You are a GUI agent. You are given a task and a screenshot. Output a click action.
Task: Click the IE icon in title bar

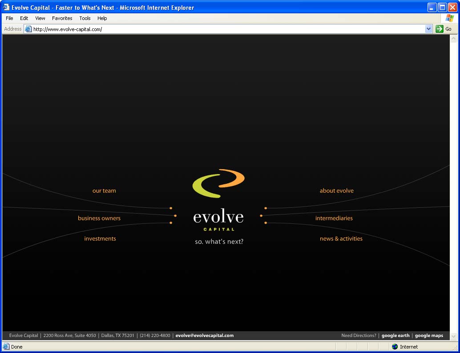6,8
